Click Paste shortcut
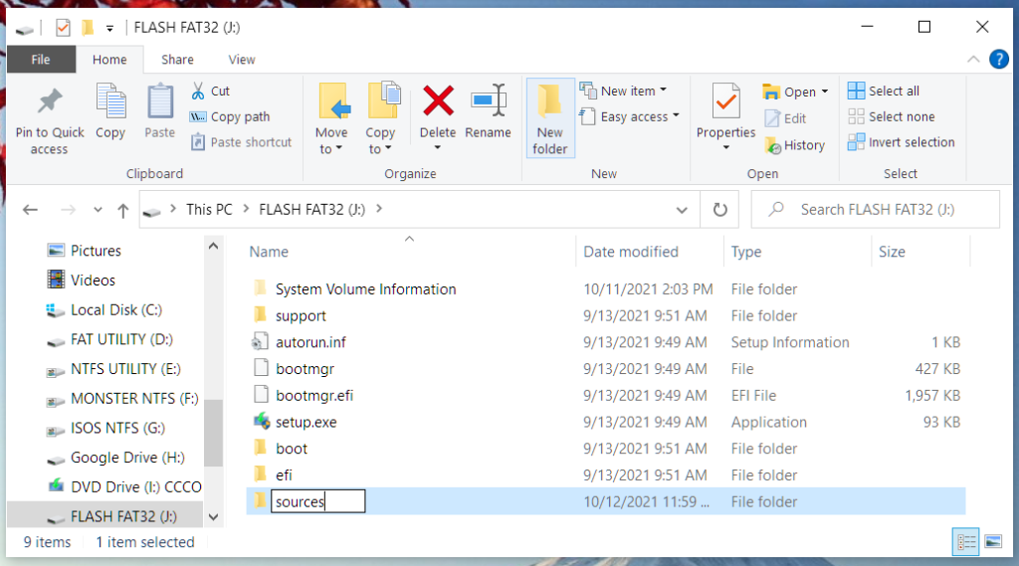Screen dimensions: 1019x566 242,142
